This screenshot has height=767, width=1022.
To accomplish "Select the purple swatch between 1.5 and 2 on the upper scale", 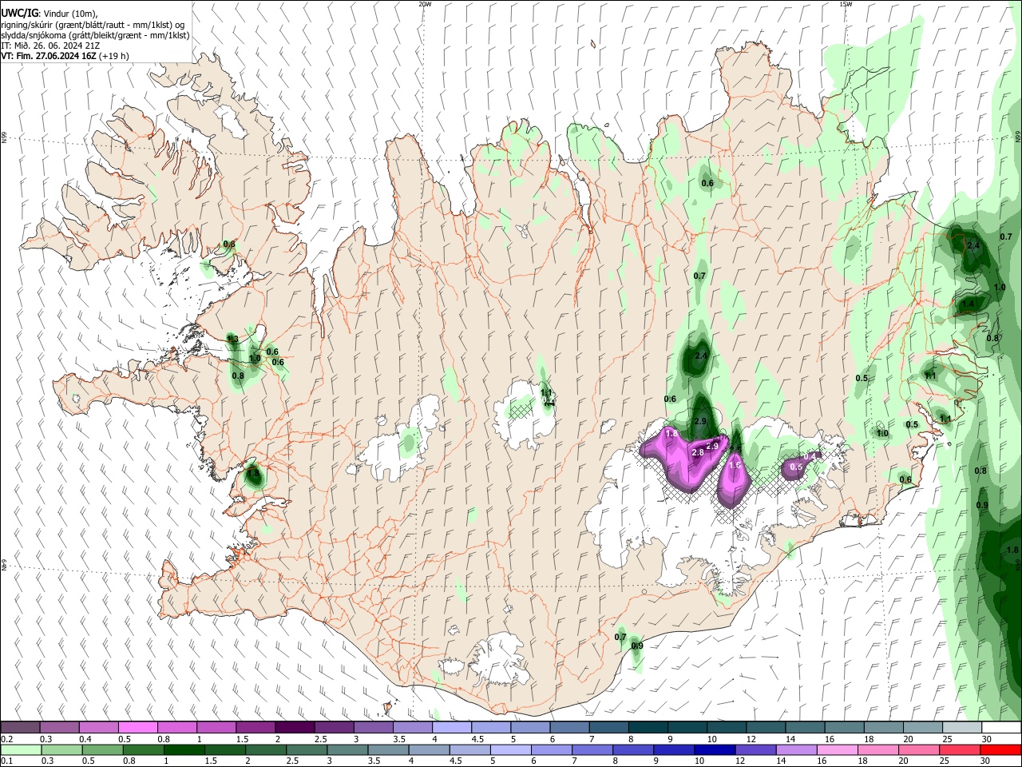I will click(x=255, y=728).
